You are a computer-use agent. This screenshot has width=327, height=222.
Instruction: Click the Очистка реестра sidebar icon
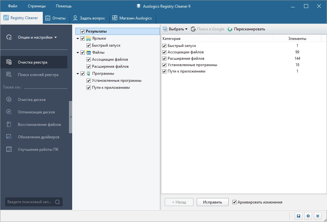[9, 62]
